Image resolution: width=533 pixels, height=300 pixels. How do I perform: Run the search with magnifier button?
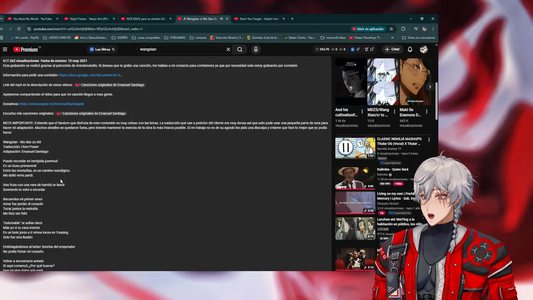pos(240,49)
